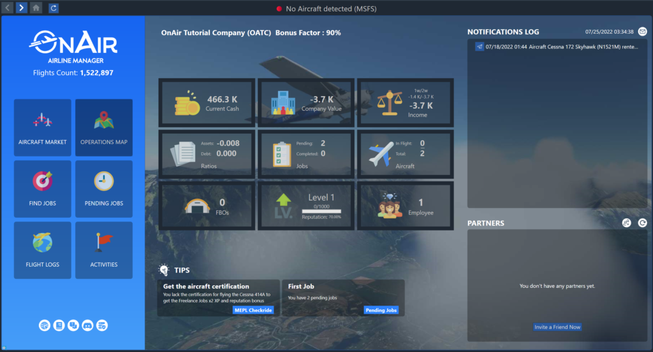Click the red No Aircraft detected status indicator

point(279,9)
